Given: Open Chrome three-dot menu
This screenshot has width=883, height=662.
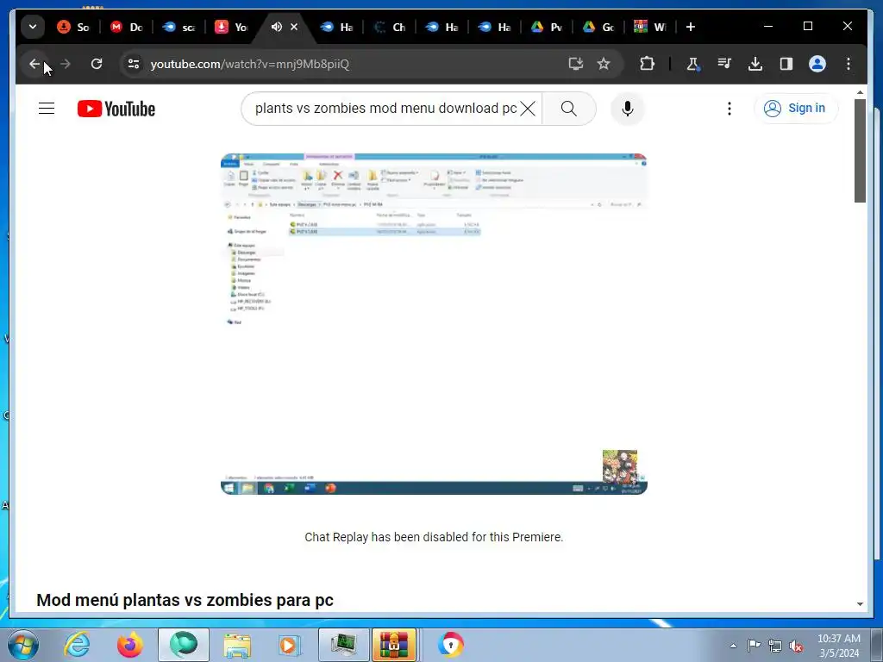Looking at the screenshot, I should 849,64.
